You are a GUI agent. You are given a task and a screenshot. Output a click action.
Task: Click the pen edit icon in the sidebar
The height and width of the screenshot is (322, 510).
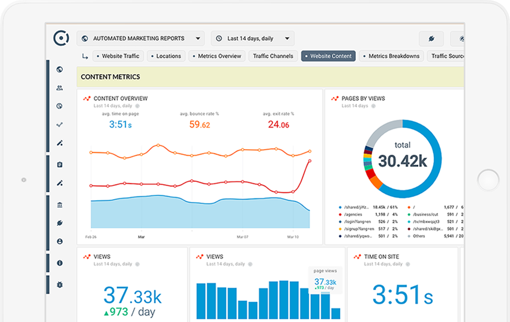click(x=59, y=142)
